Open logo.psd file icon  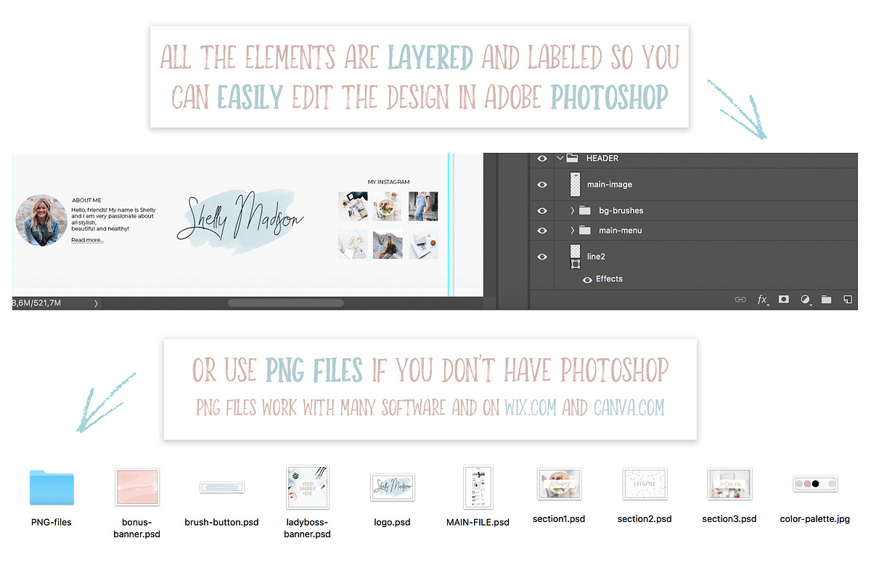tap(392, 487)
